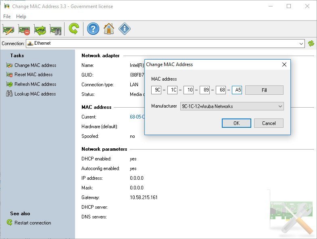The image size is (317, 239).
Task: Click the blue diamond About info icon
Action: point(125,29)
